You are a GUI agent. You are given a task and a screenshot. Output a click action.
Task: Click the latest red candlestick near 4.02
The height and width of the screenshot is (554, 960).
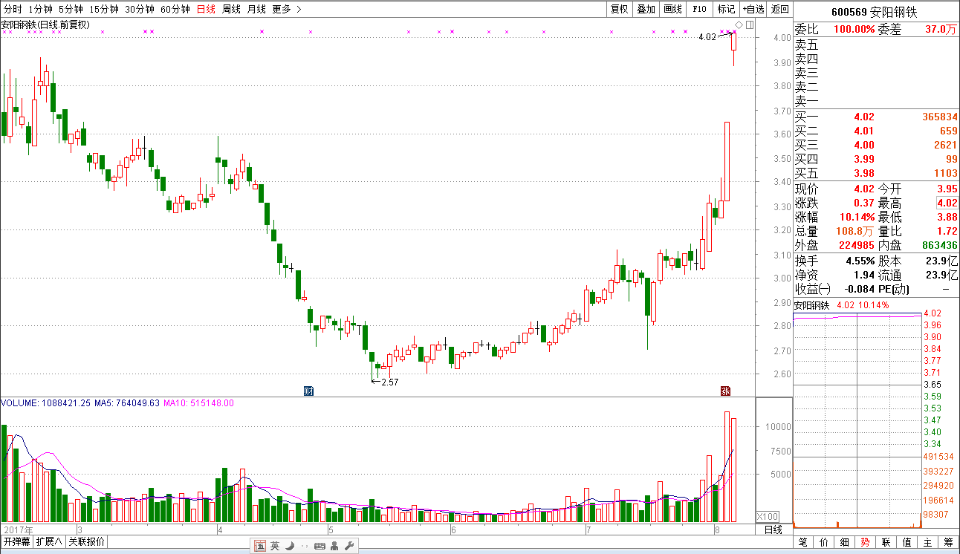coord(734,41)
